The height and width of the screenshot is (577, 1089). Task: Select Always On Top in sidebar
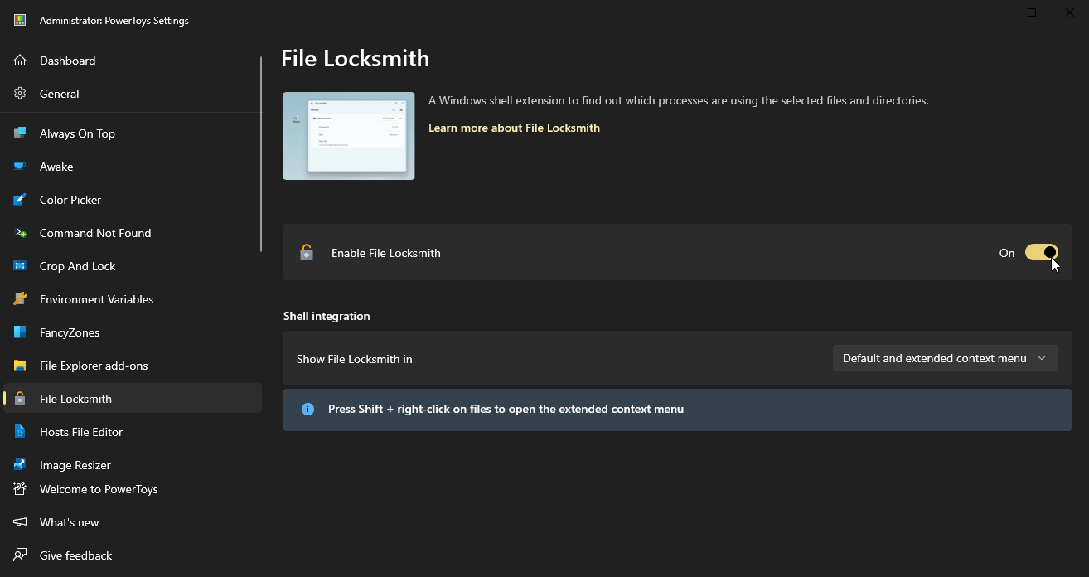coord(133,133)
